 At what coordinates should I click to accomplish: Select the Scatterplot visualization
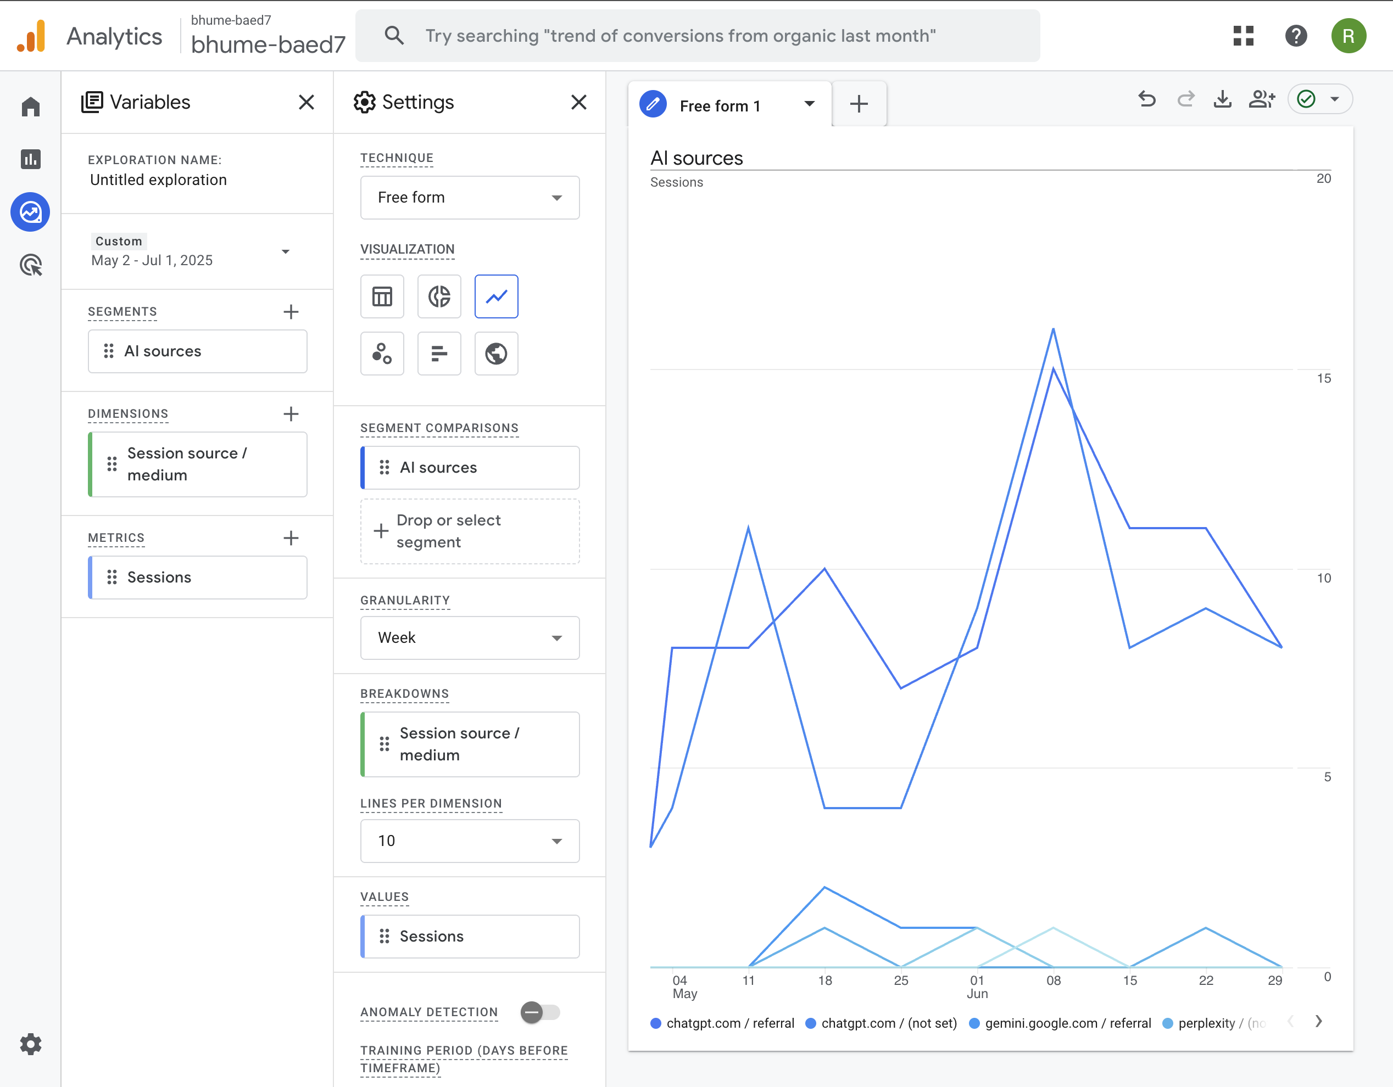point(382,353)
